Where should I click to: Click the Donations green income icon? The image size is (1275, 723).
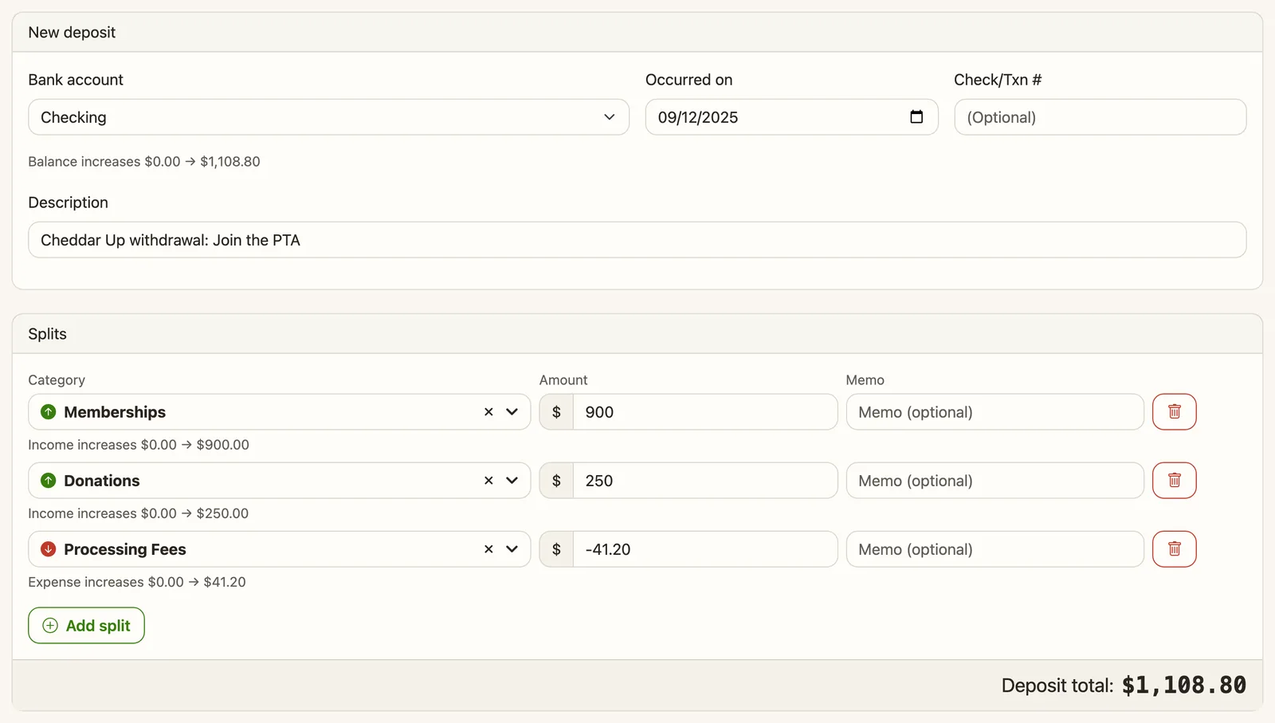tap(49, 481)
